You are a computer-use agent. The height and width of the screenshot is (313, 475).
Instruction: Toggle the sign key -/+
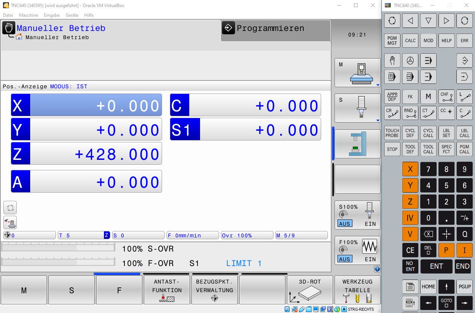tap(465, 218)
